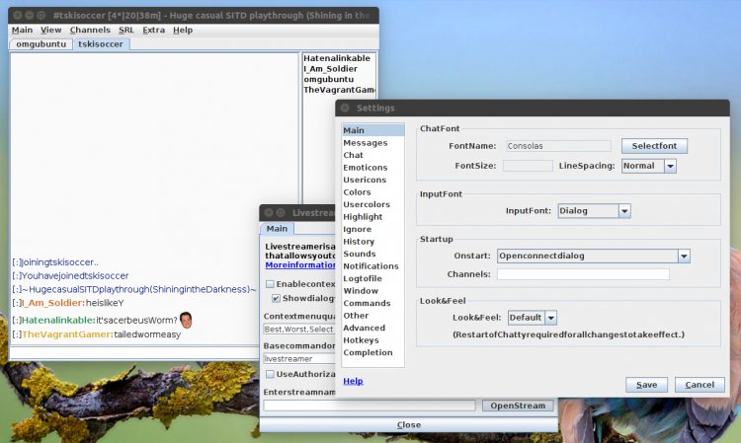Open the Extra menu
This screenshot has height=443, width=741.
(x=153, y=31)
